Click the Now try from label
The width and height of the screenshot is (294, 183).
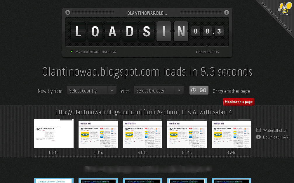click(x=50, y=91)
